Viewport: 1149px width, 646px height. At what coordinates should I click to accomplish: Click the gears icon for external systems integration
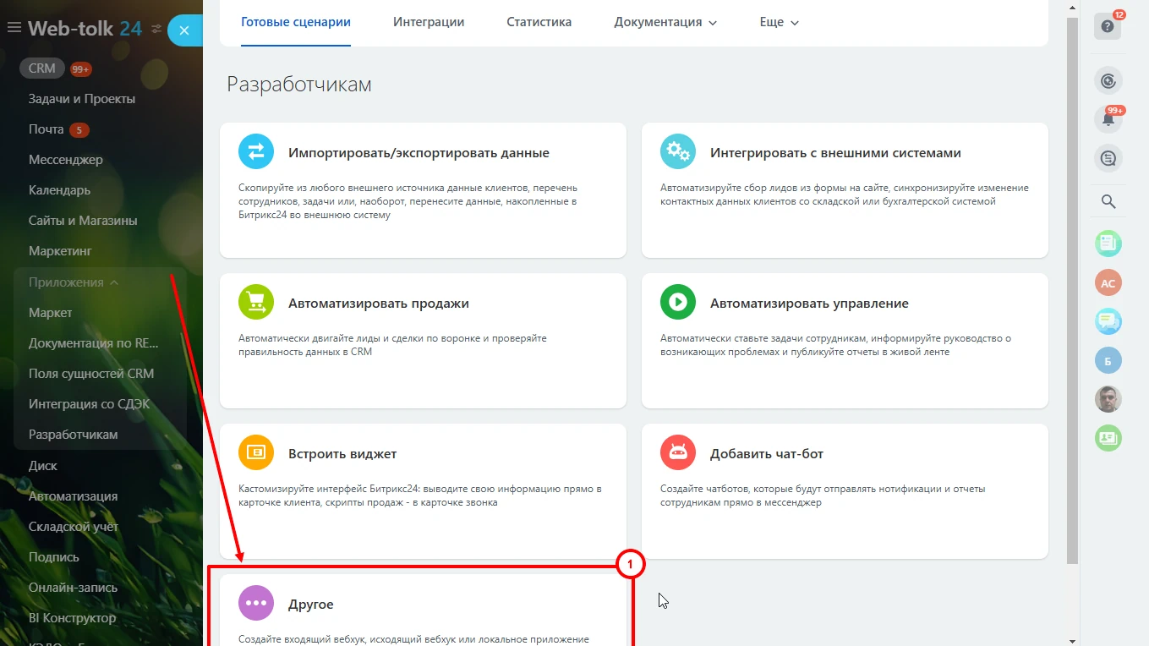click(677, 152)
